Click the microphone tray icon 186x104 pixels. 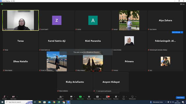pos(168,102)
